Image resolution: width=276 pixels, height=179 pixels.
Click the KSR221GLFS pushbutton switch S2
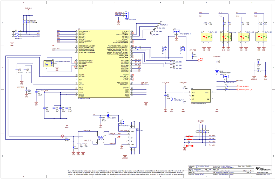click(x=172, y=99)
